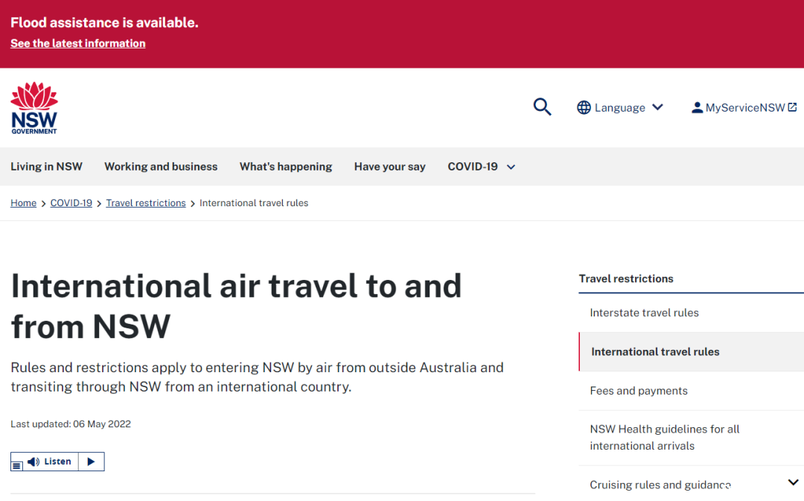Click the Listen button label
The height and width of the screenshot is (501, 804).
(x=57, y=462)
